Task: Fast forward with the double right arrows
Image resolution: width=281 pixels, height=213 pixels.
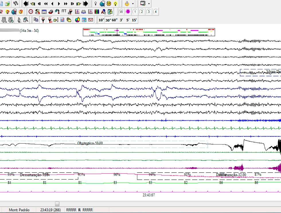Action: click(65, 3)
